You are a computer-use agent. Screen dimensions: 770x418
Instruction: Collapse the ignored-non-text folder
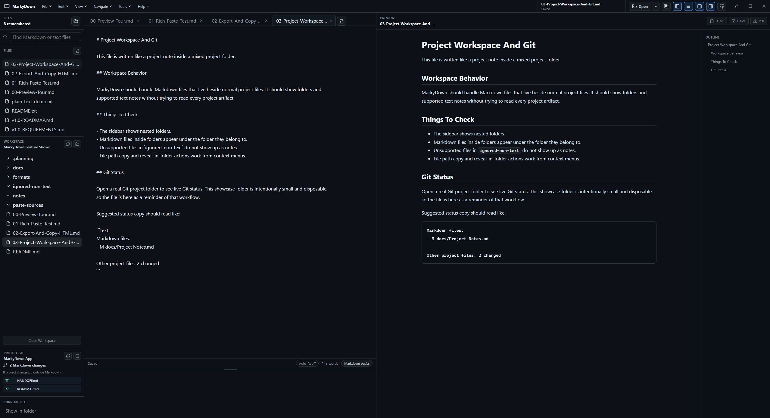pyautogui.click(x=8, y=186)
